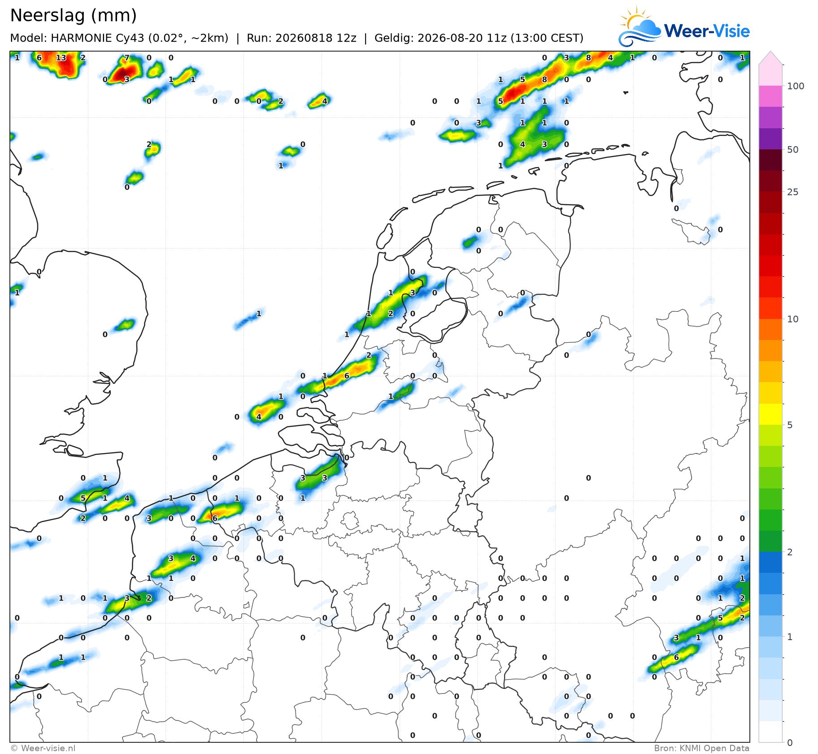Click the pink arrow atop the color scale
Image resolution: width=818 pixels, height=754 pixels.
coord(770,58)
